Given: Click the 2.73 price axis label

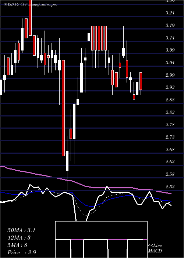Looking at the screenshot, I should (170, 137).
